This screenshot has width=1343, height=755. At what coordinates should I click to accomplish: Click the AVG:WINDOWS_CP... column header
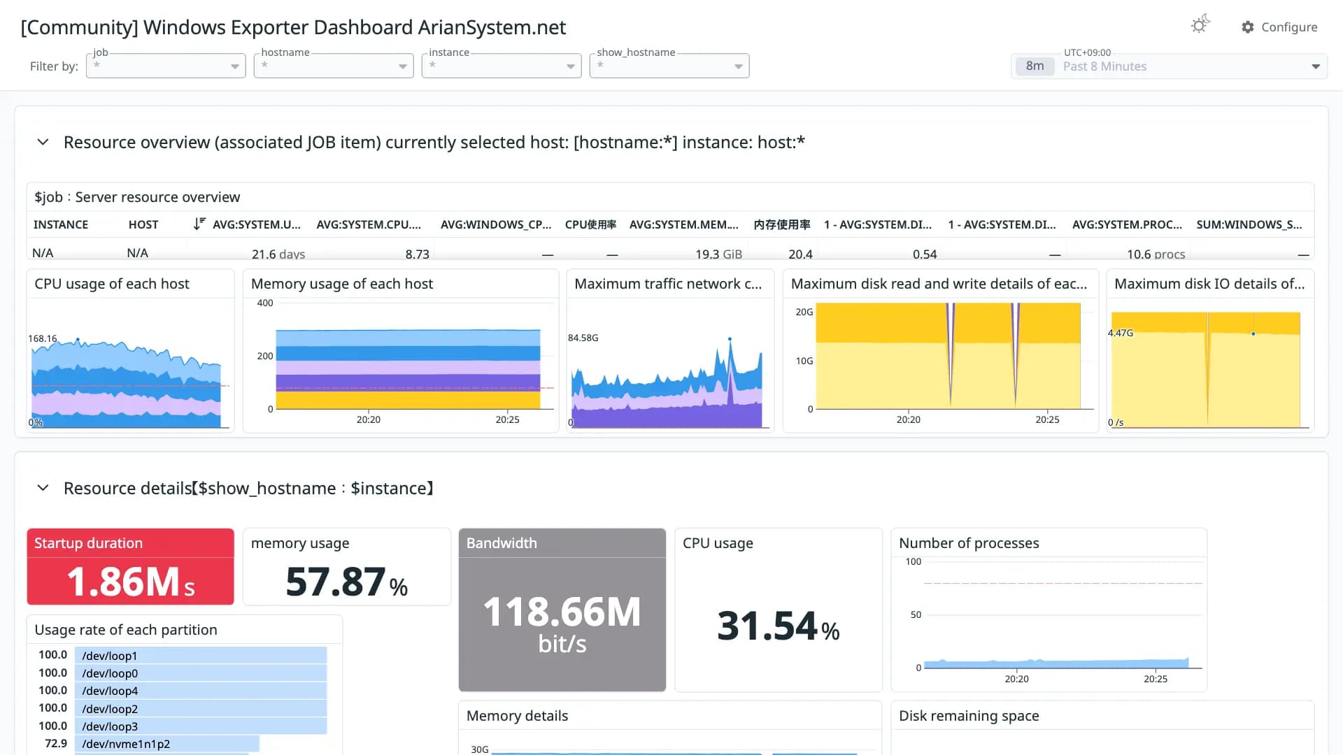pos(496,224)
